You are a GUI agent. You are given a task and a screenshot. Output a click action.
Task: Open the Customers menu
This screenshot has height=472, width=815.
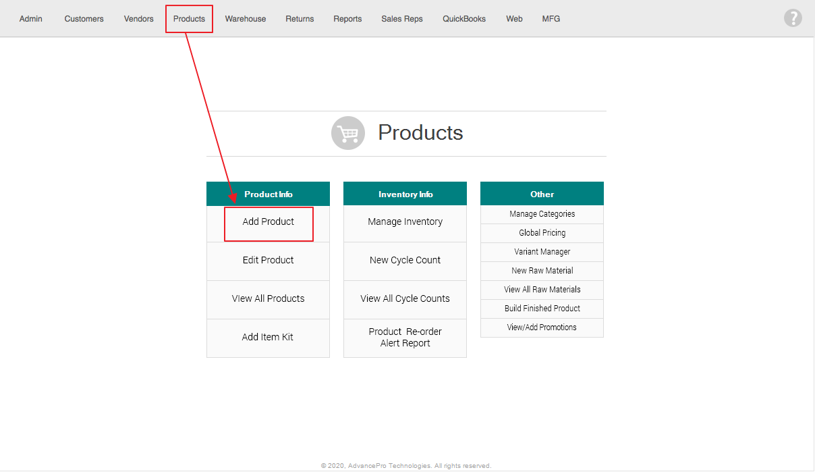pyautogui.click(x=84, y=19)
